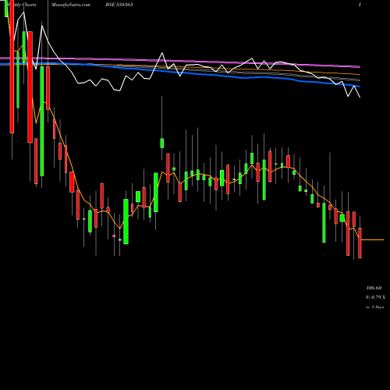The width and height of the screenshot is (390, 390).
Task: Click the 'V: 0.79 X' volume text
Action: pos(376,297)
